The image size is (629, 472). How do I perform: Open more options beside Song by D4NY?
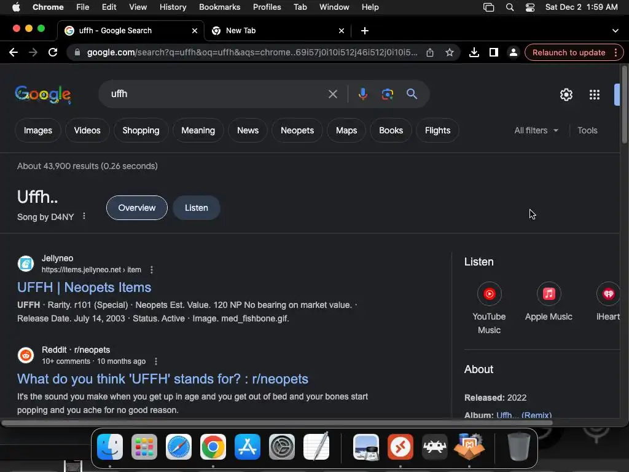[84, 216]
